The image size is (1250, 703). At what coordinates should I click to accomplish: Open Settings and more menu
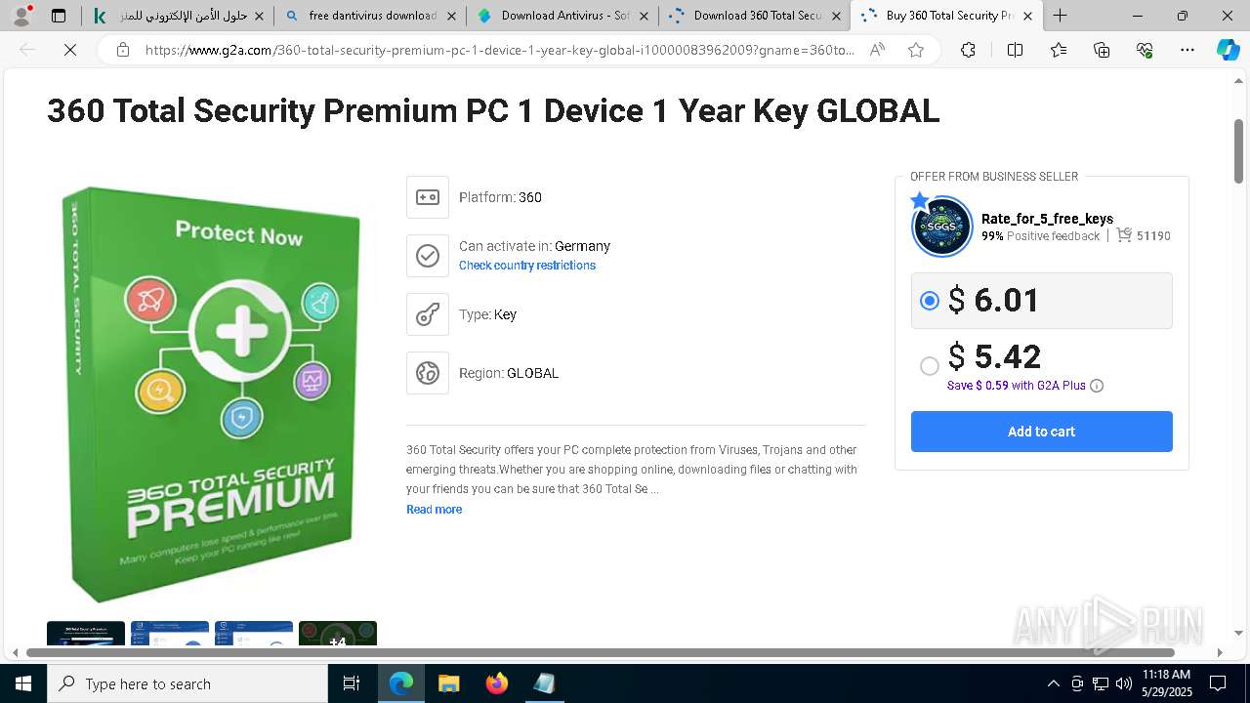tap(1187, 50)
